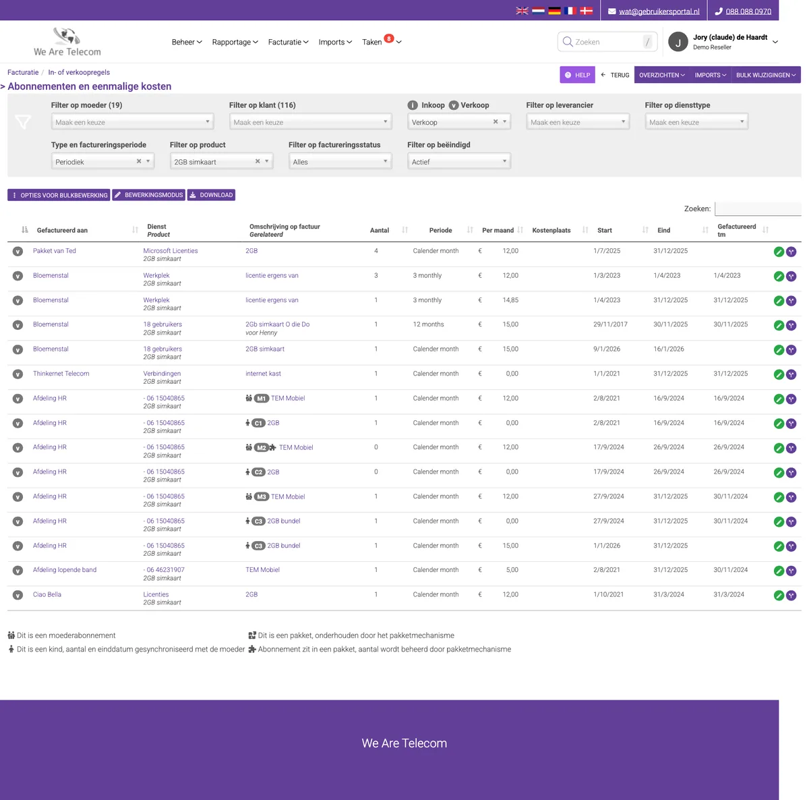Click the Inkoop info icon

(413, 105)
